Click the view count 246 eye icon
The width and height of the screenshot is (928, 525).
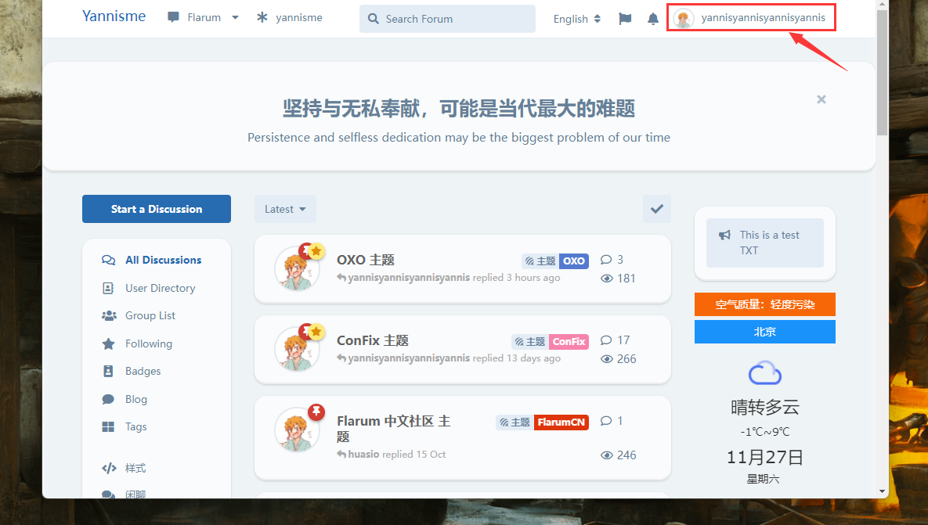[x=607, y=455]
